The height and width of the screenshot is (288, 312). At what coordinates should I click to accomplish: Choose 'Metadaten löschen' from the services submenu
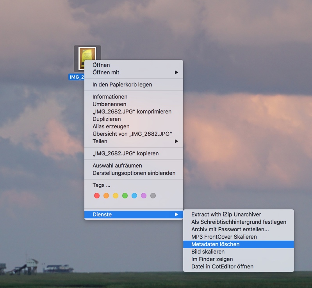(238, 244)
